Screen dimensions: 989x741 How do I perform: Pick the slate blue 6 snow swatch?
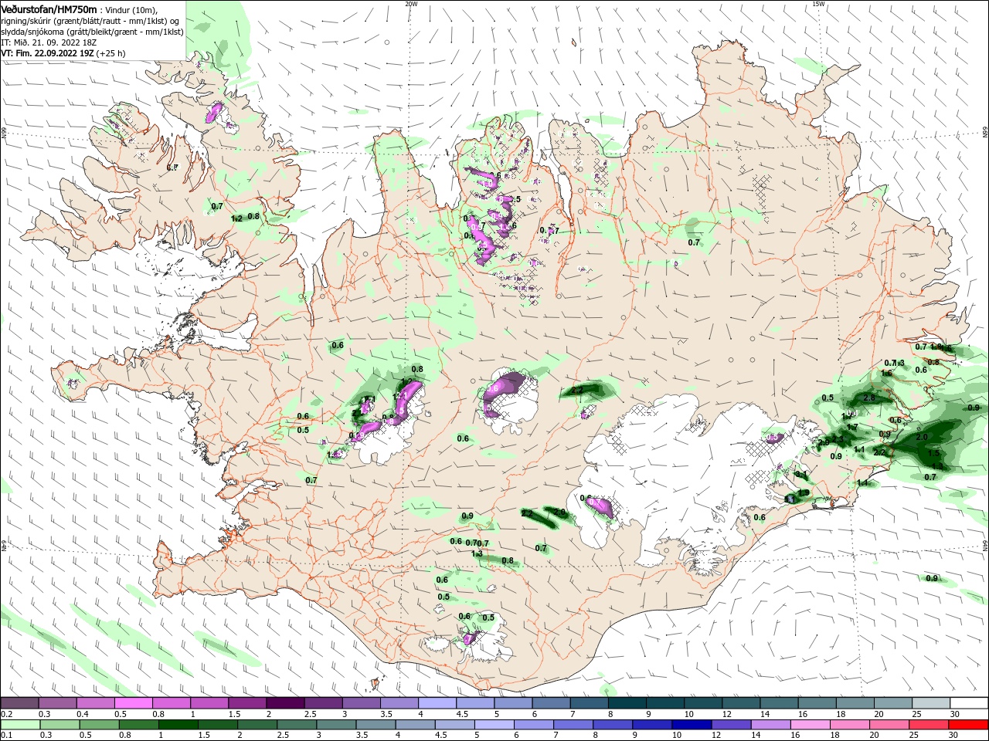pos(551,703)
